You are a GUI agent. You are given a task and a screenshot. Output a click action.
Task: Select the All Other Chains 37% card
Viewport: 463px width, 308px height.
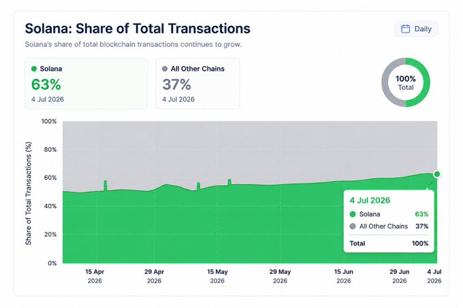click(197, 84)
